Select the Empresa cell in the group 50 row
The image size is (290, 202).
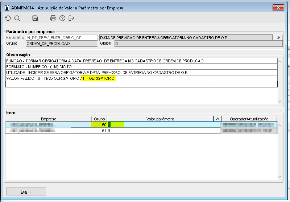49,125
